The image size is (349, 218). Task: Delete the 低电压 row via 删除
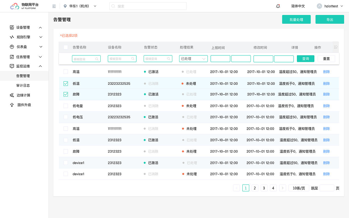click(x=326, y=117)
